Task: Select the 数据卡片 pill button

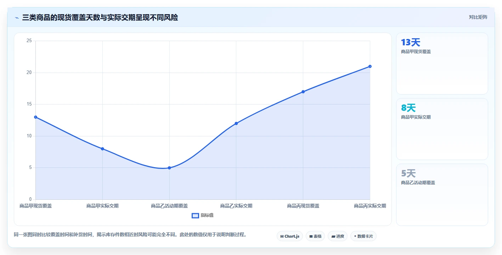Action: point(363,236)
